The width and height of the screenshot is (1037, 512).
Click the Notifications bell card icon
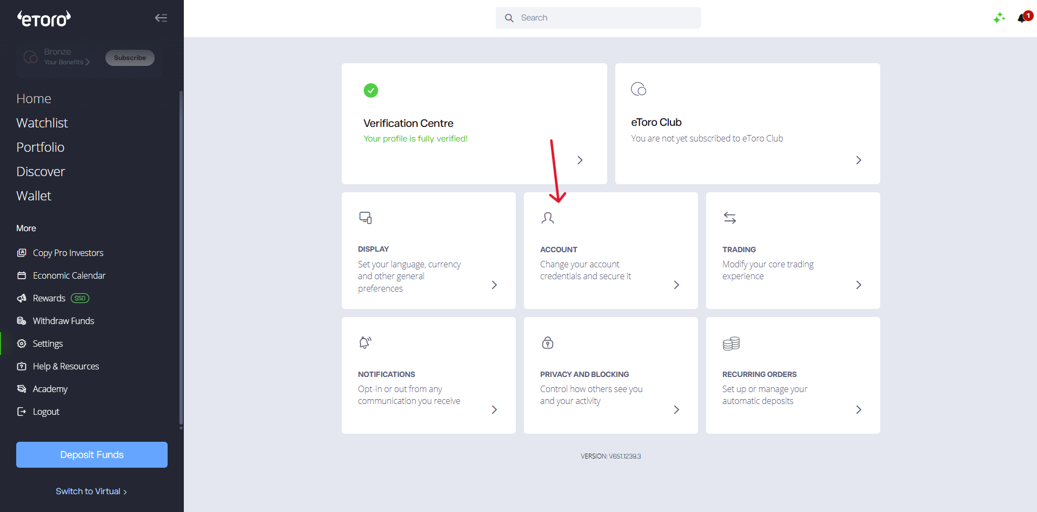365,342
